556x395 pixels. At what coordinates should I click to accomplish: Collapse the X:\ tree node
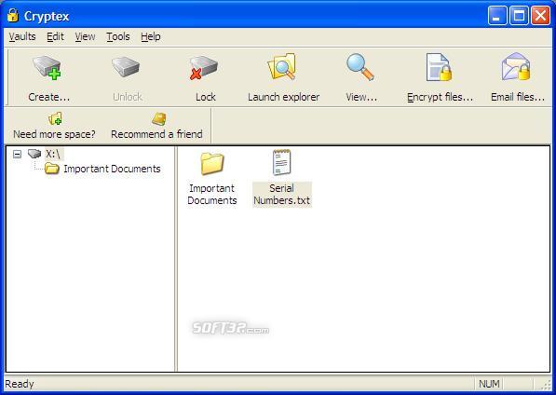click(17, 155)
